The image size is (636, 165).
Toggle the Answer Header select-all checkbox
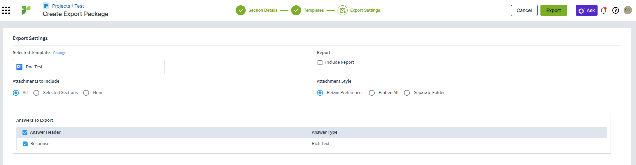[25, 132]
